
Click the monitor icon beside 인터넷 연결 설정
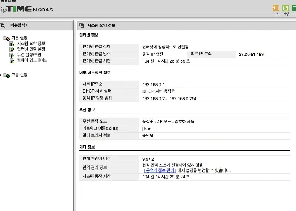tap(12, 49)
